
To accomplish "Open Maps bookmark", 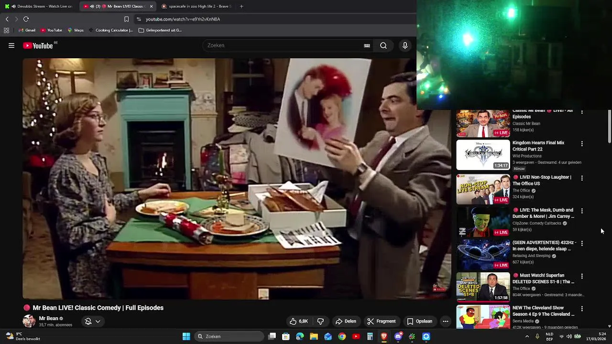I will click(x=76, y=30).
